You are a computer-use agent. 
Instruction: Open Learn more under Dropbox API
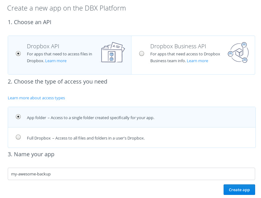click(56, 61)
